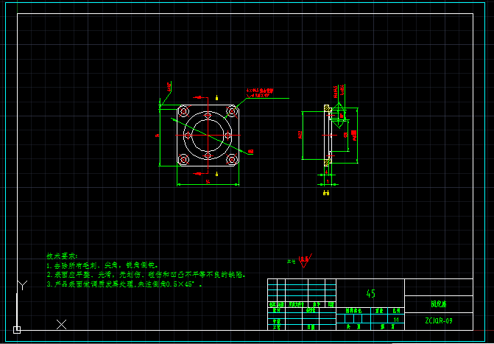This screenshot has width=494, height=344.
Task: Click the UCS X axis label
Action: click(61, 324)
